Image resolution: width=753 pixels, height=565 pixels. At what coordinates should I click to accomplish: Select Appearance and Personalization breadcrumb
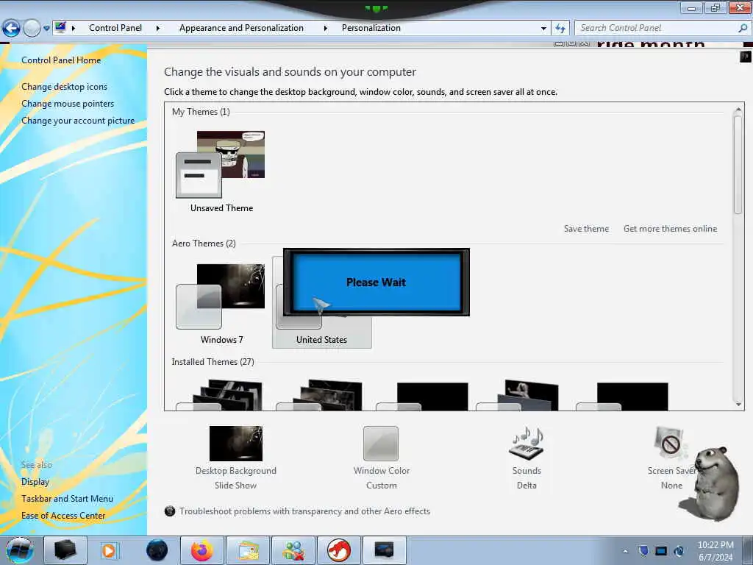[241, 28]
